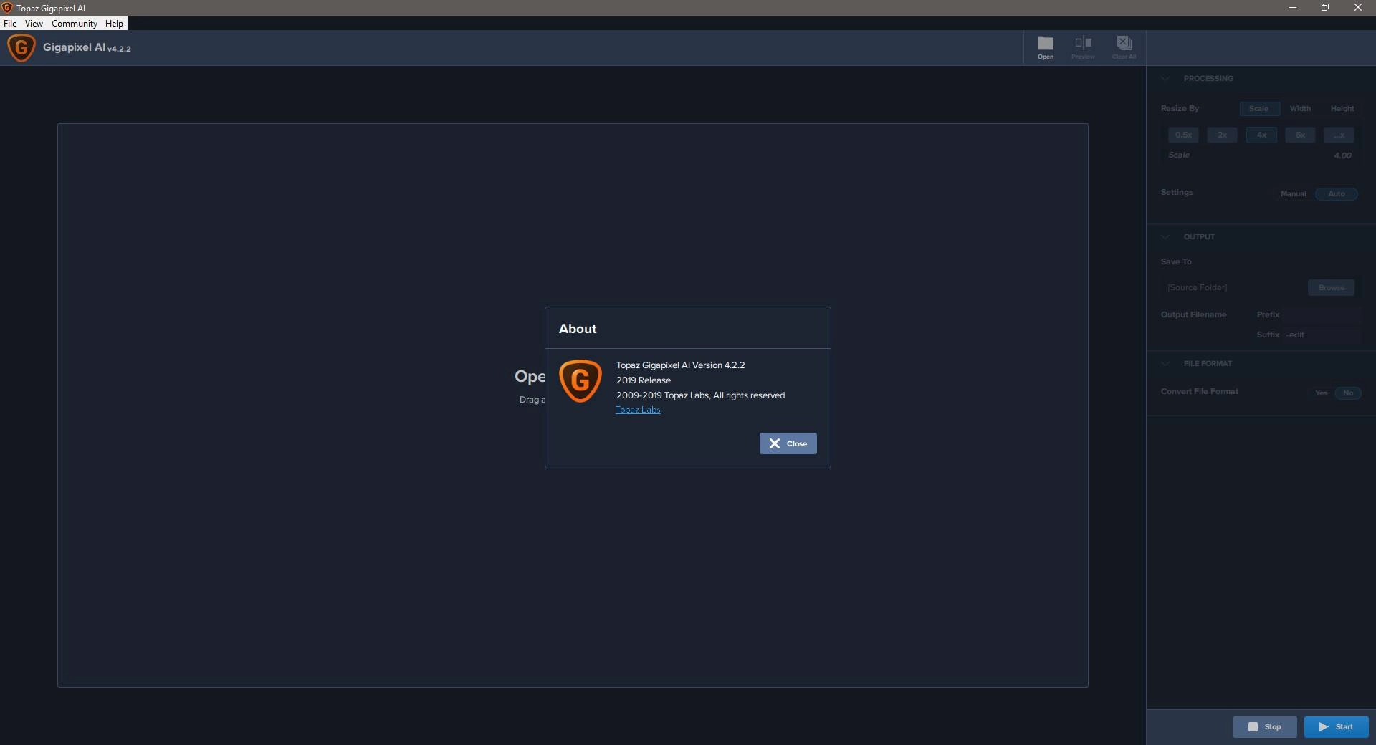Restore down the Gigapixel AI window

click(1325, 8)
